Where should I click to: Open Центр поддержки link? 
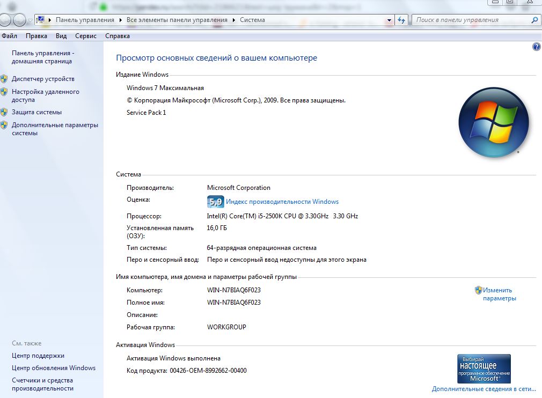[x=38, y=356]
